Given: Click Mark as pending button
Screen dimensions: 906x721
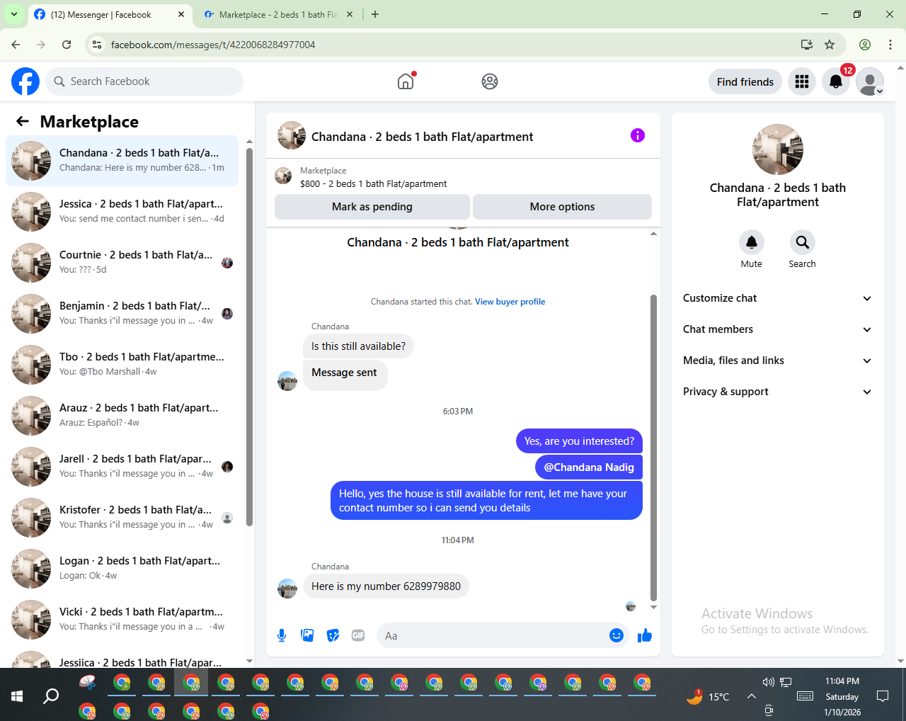Looking at the screenshot, I should pos(372,207).
